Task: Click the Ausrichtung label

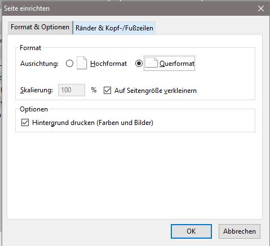Action: tap(39, 64)
